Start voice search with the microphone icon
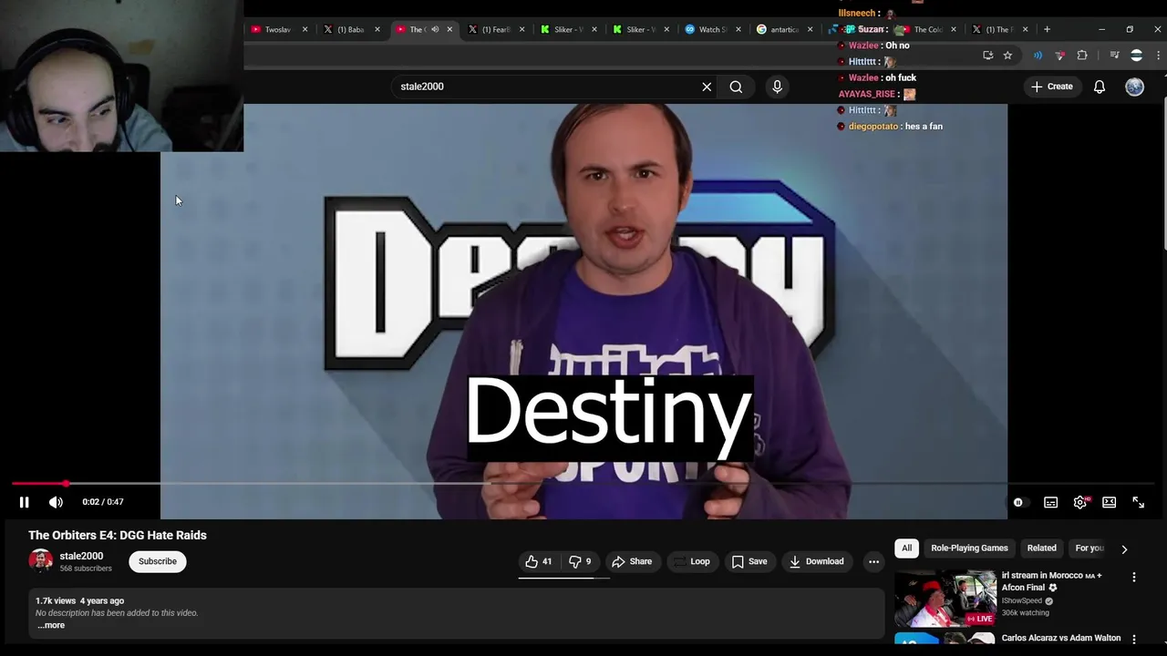The width and height of the screenshot is (1167, 656). [777, 87]
